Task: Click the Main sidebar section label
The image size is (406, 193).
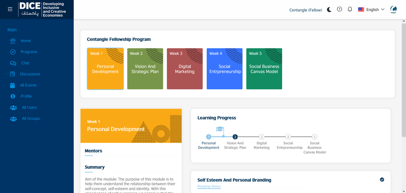Action: [12, 30]
